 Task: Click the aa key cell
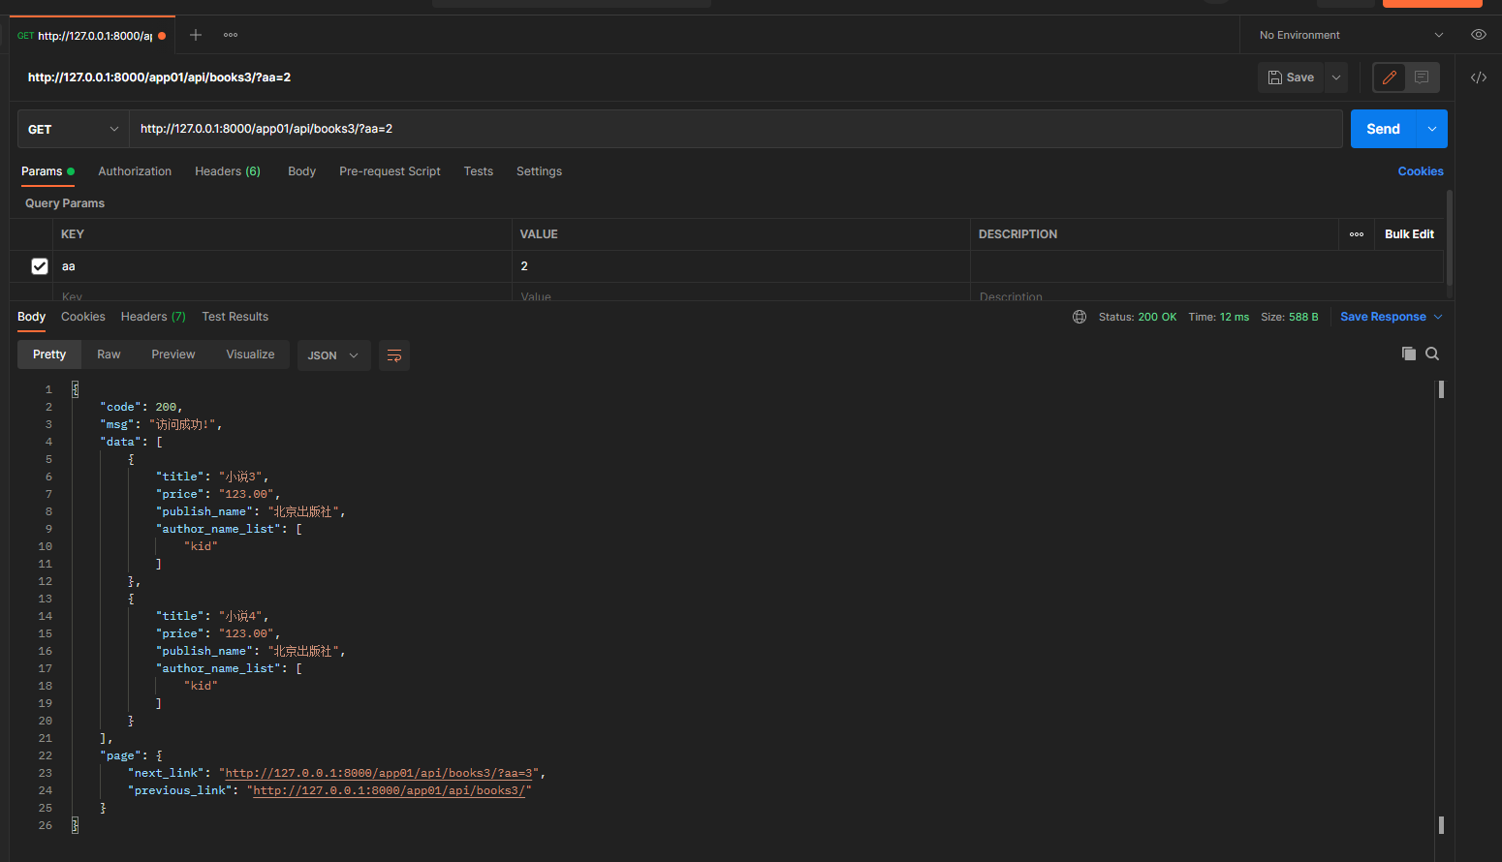pyautogui.click(x=282, y=266)
